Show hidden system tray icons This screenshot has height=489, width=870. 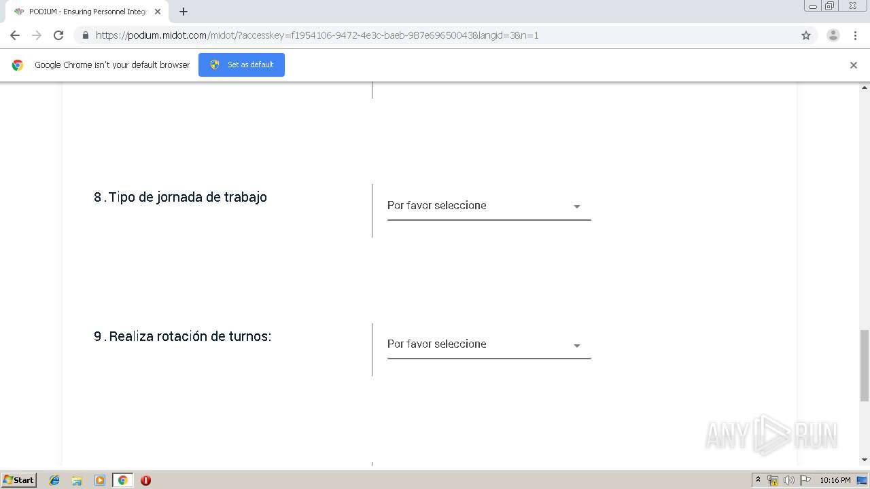point(758,480)
